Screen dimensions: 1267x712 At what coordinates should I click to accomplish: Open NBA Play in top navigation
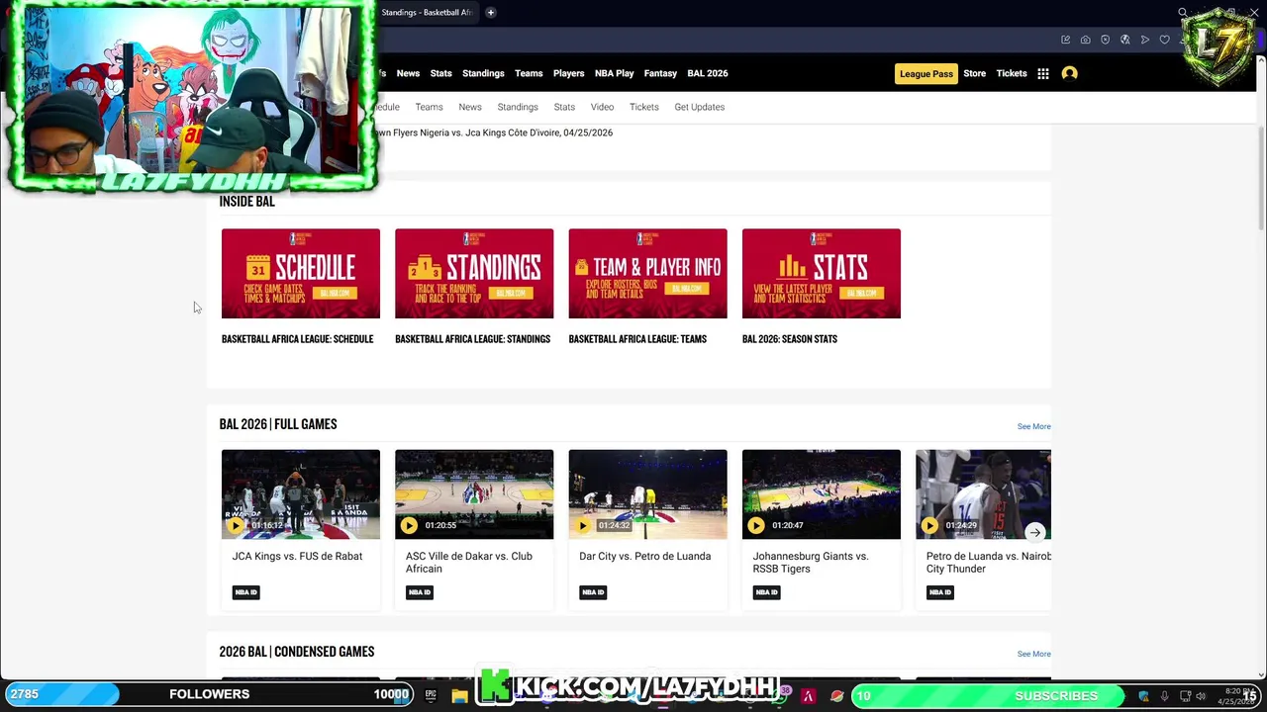coord(614,73)
